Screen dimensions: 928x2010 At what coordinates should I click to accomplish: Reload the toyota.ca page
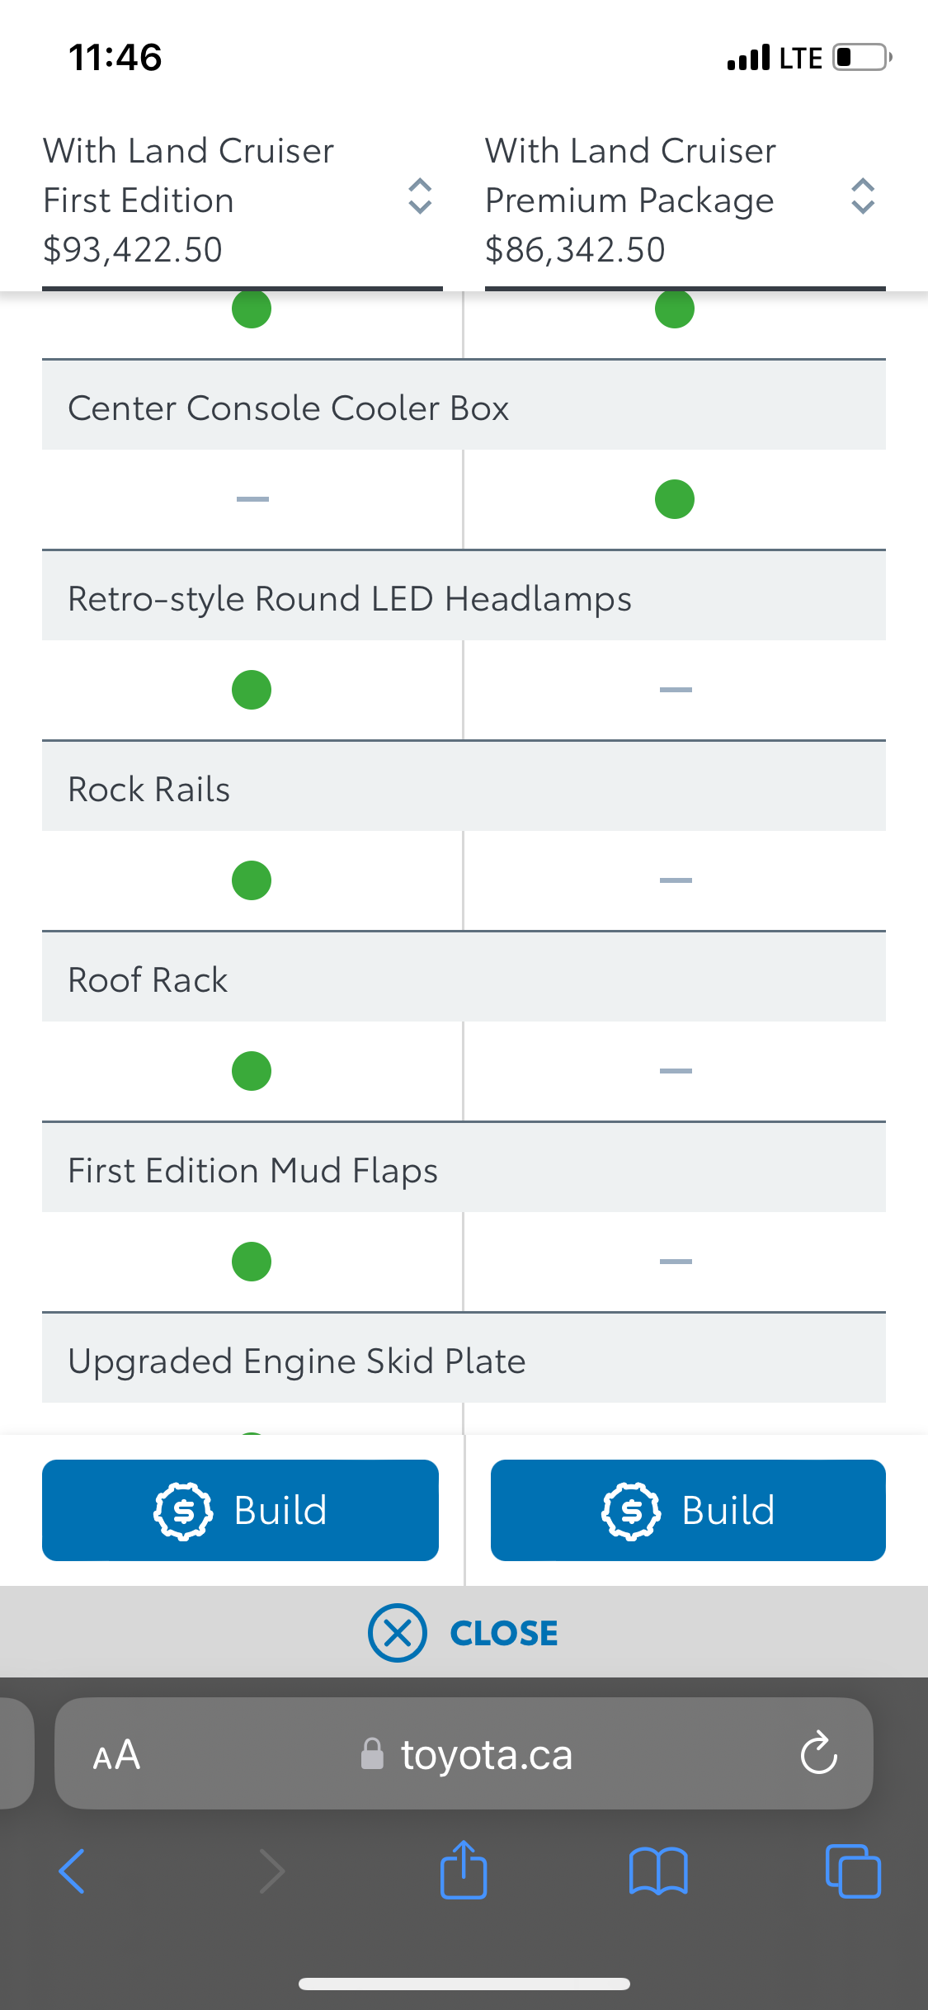point(819,1753)
